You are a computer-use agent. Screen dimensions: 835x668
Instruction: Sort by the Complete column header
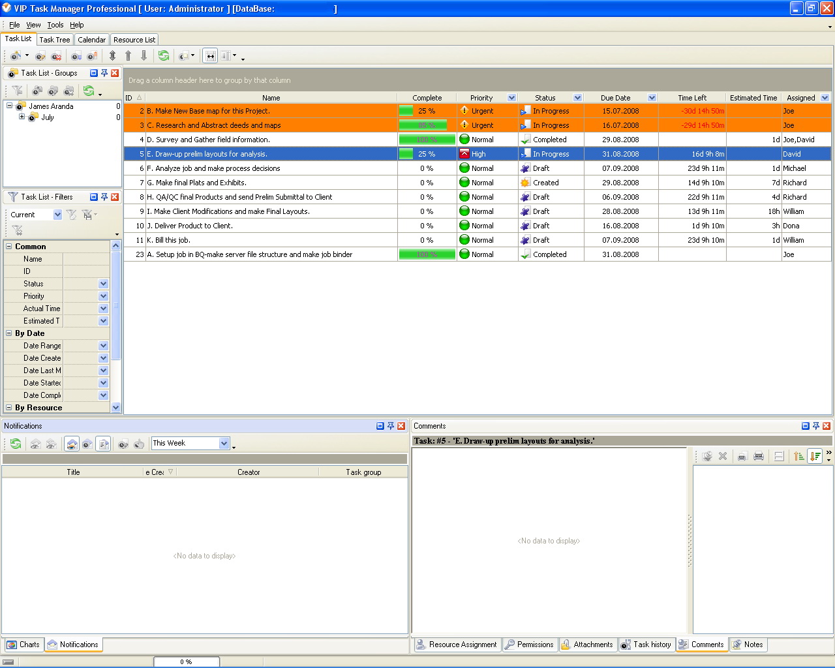click(427, 98)
